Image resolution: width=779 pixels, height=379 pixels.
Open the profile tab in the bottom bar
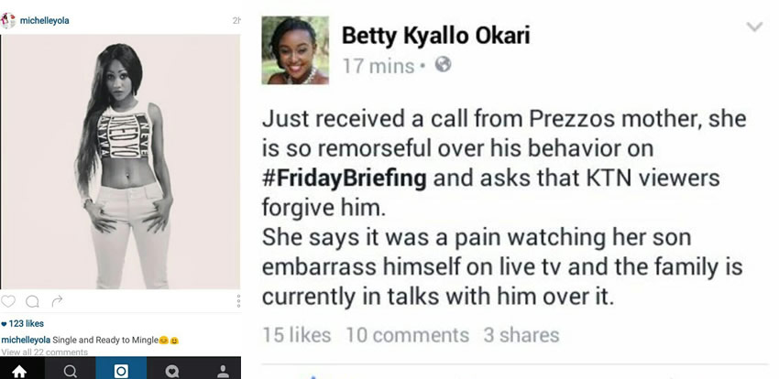pos(221,371)
